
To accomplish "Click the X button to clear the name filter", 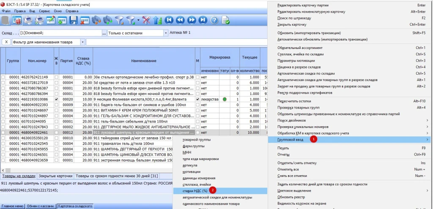I will click(6, 42).
